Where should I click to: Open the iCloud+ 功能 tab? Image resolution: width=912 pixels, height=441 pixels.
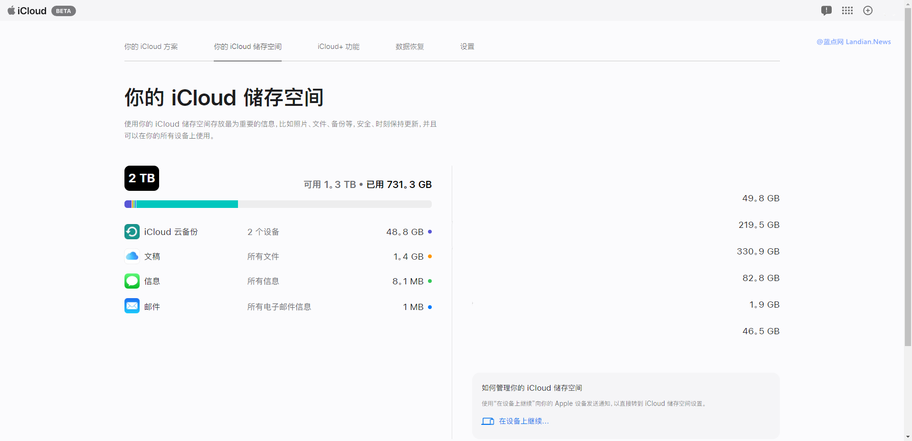tap(338, 47)
